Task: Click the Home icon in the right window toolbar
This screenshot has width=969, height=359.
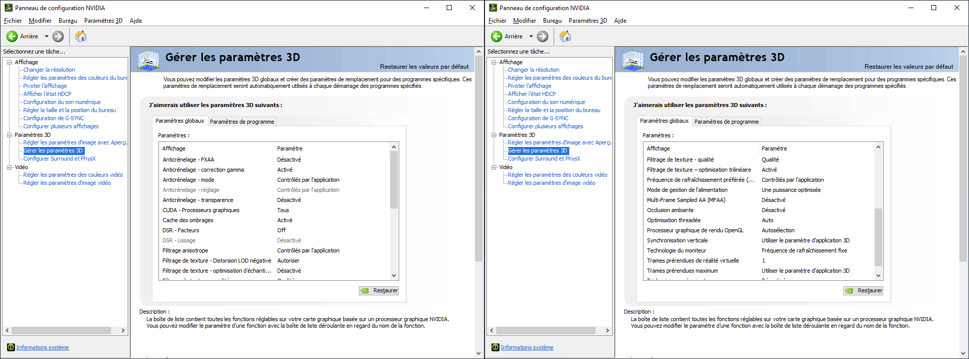Action: point(565,36)
